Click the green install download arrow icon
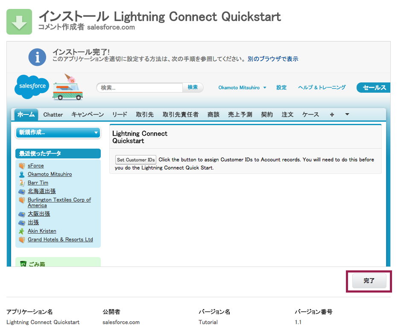This screenshot has height=331, width=401. [19, 22]
